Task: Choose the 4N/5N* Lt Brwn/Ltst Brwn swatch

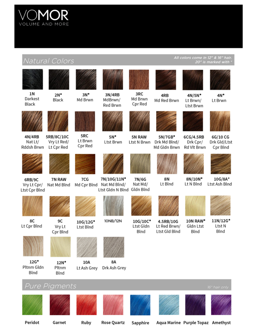Action: pyautogui.click(x=193, y=80)
